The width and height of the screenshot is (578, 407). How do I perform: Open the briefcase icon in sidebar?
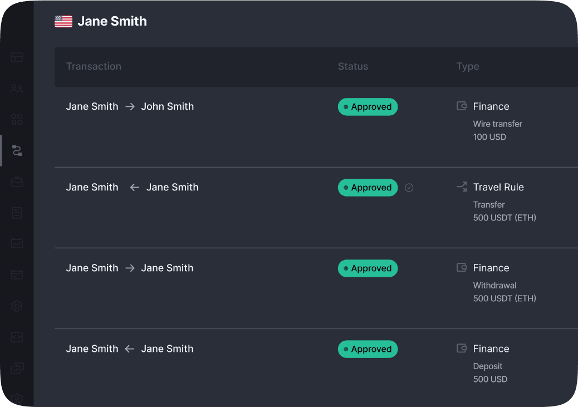[17, 182]
